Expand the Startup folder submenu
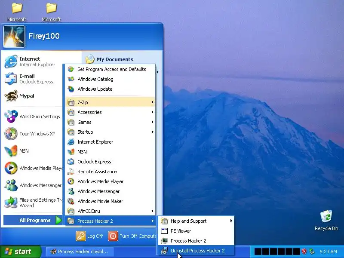 click(110, 132)
